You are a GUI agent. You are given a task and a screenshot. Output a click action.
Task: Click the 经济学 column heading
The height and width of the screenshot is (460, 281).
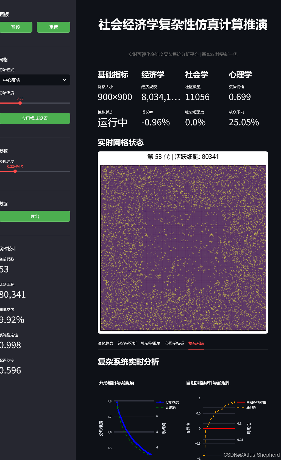pyautogui.click(x=153, y=74)
